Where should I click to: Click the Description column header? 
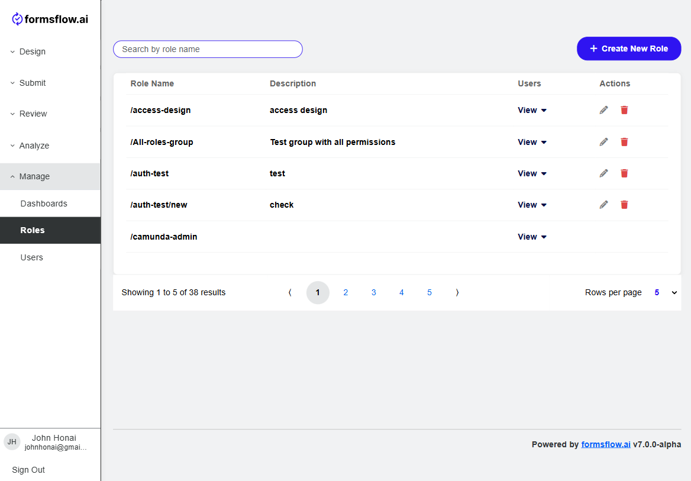pyautogui.click(x=293, y=83)
